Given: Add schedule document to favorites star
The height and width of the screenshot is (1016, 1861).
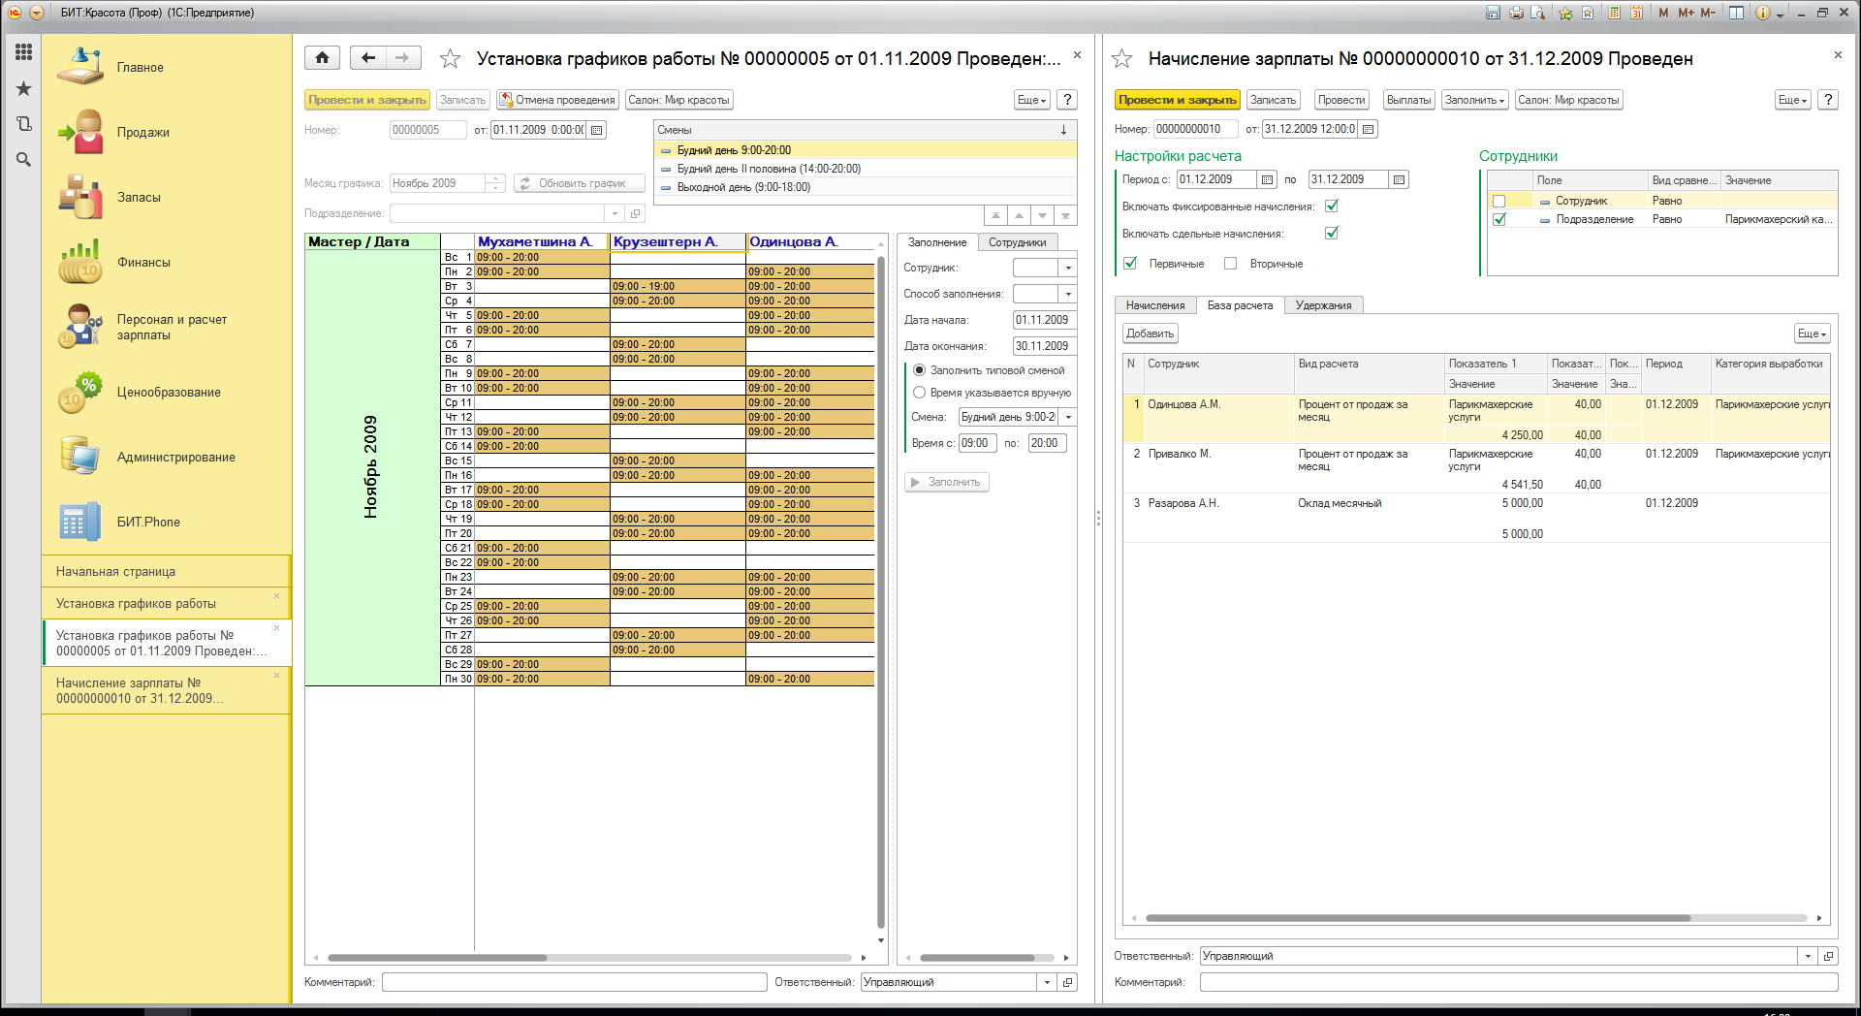Looking at the screenshot, I should click(x=450, y=59).
